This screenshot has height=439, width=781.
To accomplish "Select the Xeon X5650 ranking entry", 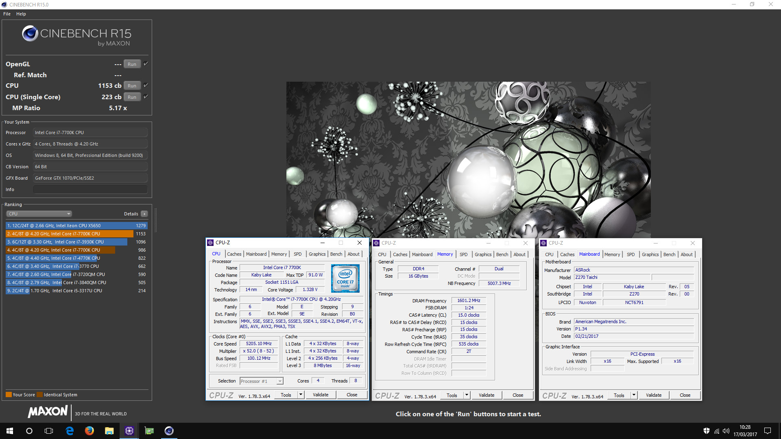I will 76,226.
